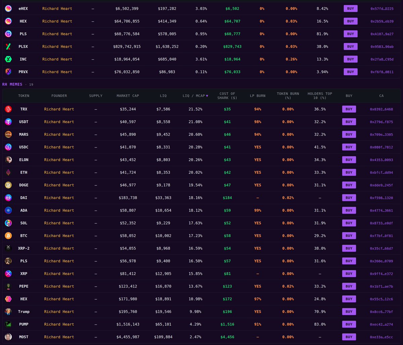
Task: Click the USDT meme token icon
Action: coord(8,122)
